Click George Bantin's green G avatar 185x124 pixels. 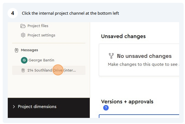[24, 60]
